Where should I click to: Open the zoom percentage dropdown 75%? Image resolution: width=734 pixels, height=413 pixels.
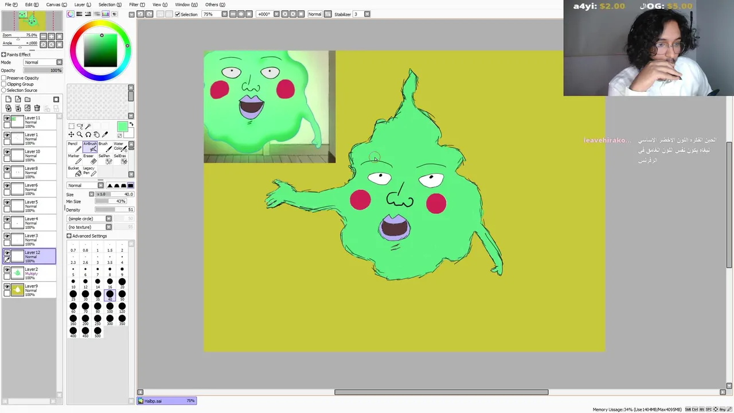(x=224, y=14)
